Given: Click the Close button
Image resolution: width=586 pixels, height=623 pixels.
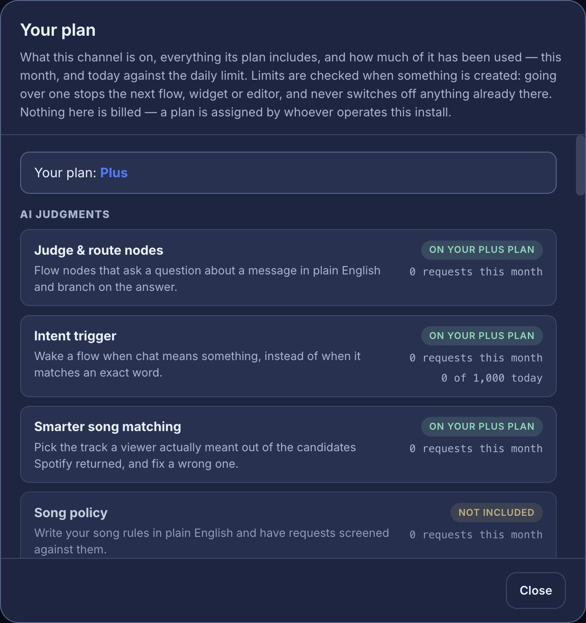Looking at the screenshot, I should [x=536, y=590].
